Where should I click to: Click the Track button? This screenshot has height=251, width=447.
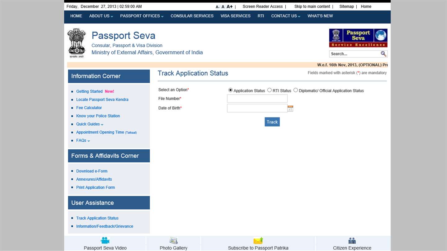coord(272,122)
